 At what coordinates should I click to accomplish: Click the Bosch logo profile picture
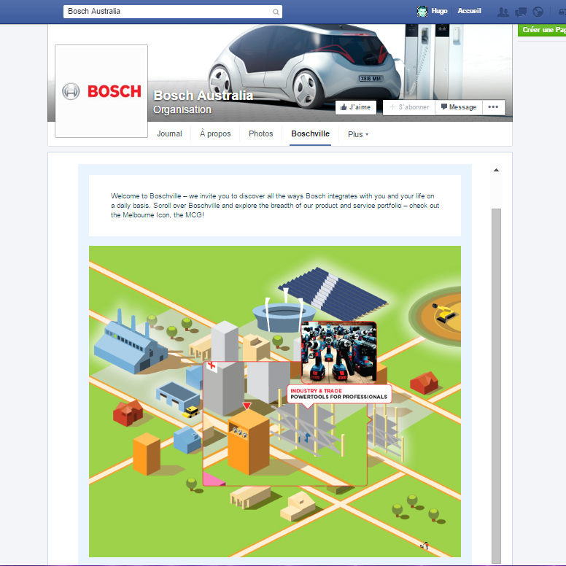click(101, 91)
